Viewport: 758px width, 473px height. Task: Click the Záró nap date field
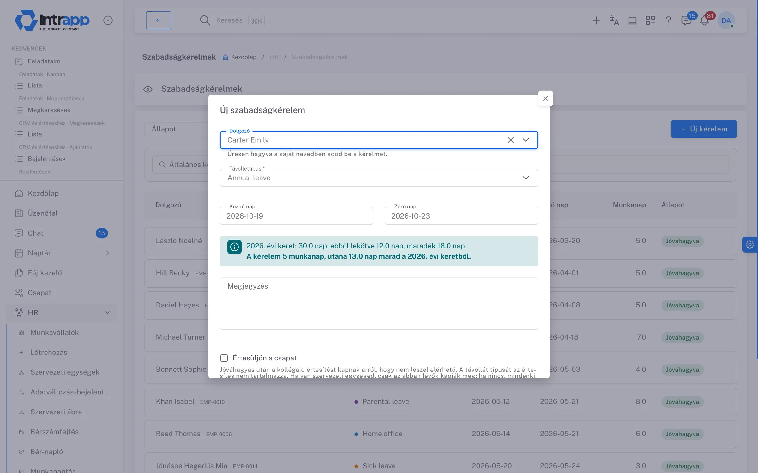(461, 216)
